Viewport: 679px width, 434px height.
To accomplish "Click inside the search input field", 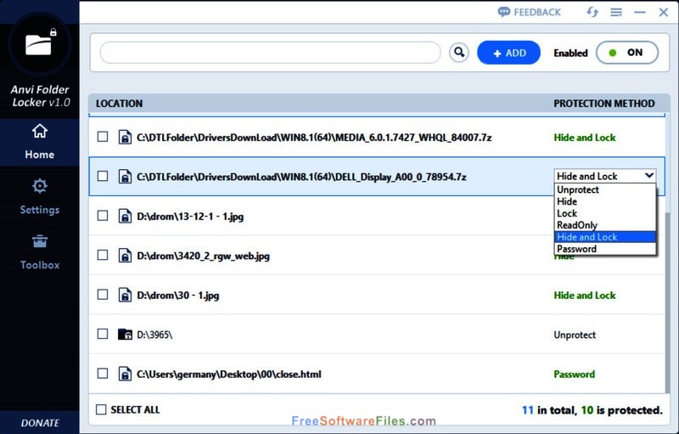I will click(270, 53).
